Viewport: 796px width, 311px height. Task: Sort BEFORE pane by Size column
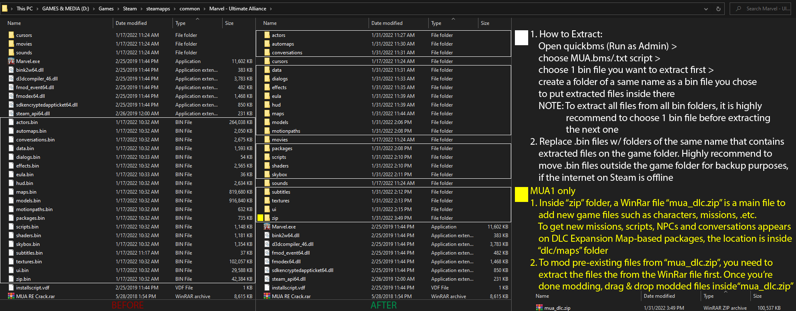(x=229, y=23)
